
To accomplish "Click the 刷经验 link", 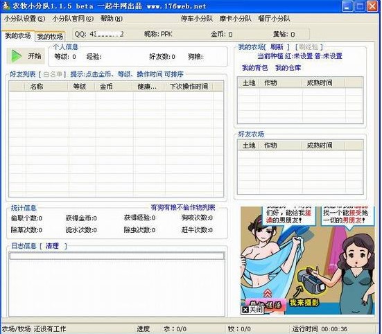I will tap(309, 46).
